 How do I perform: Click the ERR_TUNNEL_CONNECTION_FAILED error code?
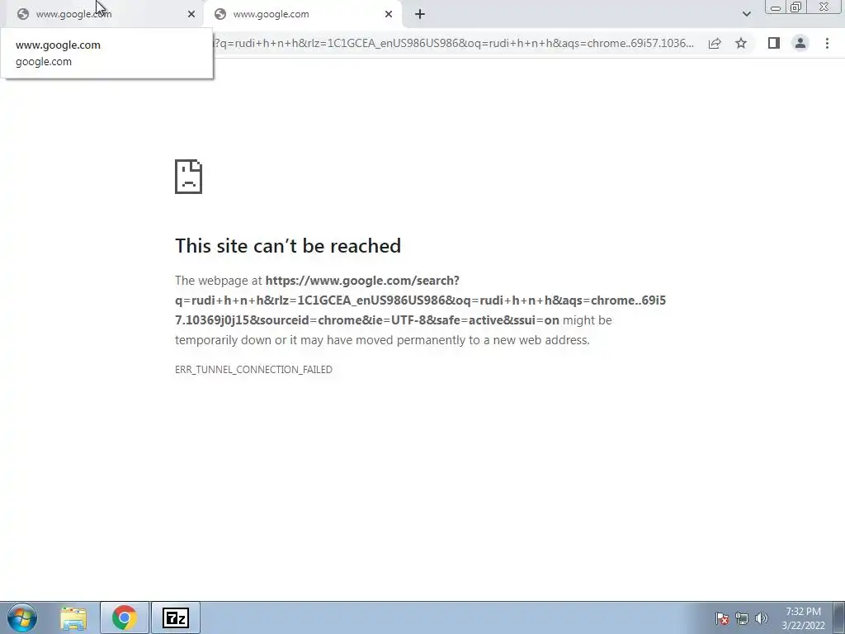tap(253, 369)
